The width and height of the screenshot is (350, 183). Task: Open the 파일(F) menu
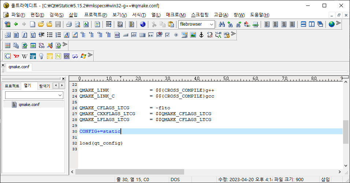(x=18, y=15)
